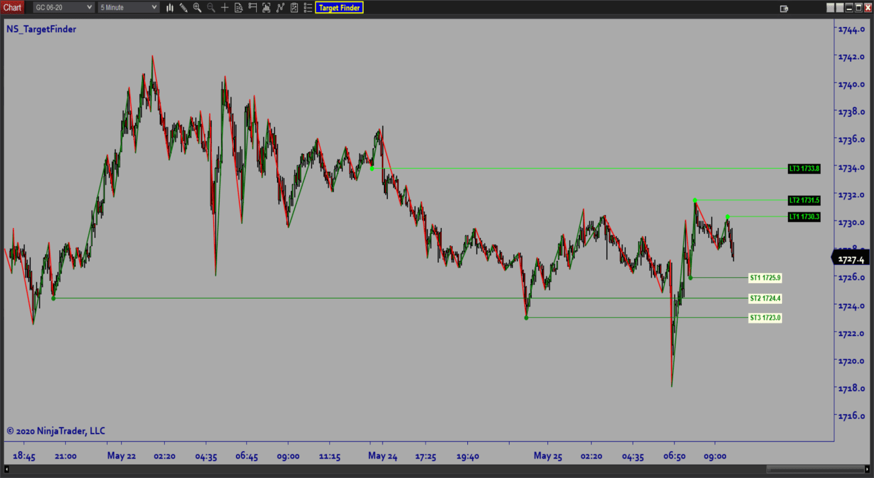Click the zoom in magnifier icon

pyautogui.click(x=197, y=7)
